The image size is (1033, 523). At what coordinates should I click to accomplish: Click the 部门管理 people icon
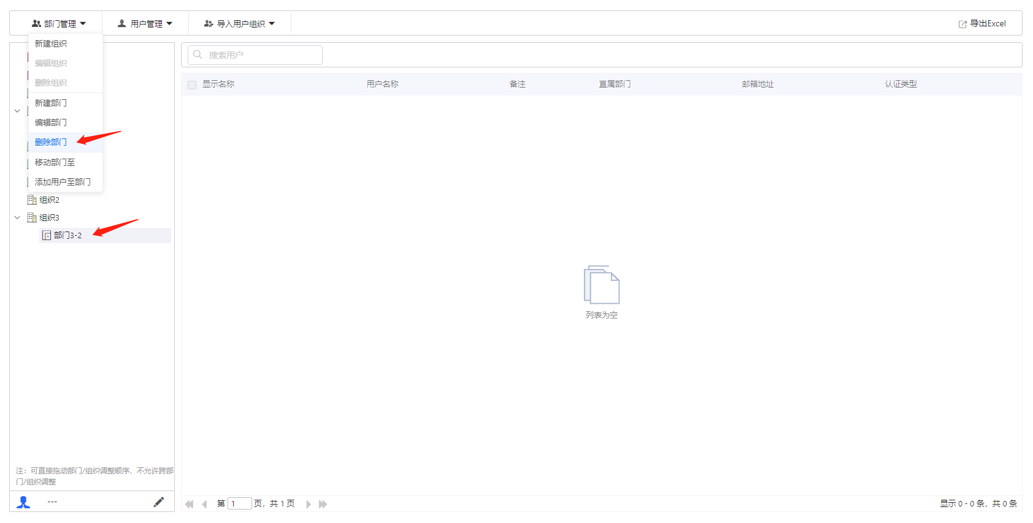(x=36, y=23)
